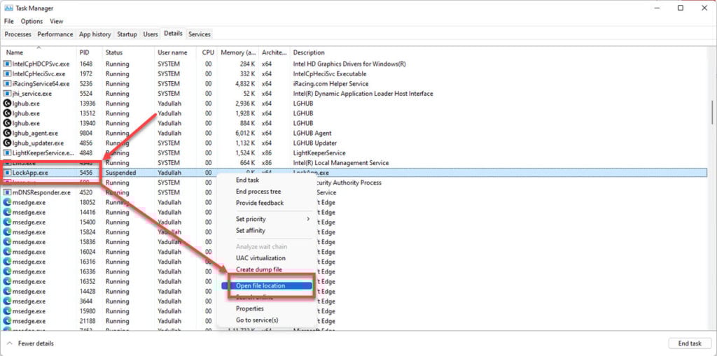This screenshot has height=356, width=717.
Task: Click the Edge icon for msedge.exe PID 16336
Action: point(7,271)
